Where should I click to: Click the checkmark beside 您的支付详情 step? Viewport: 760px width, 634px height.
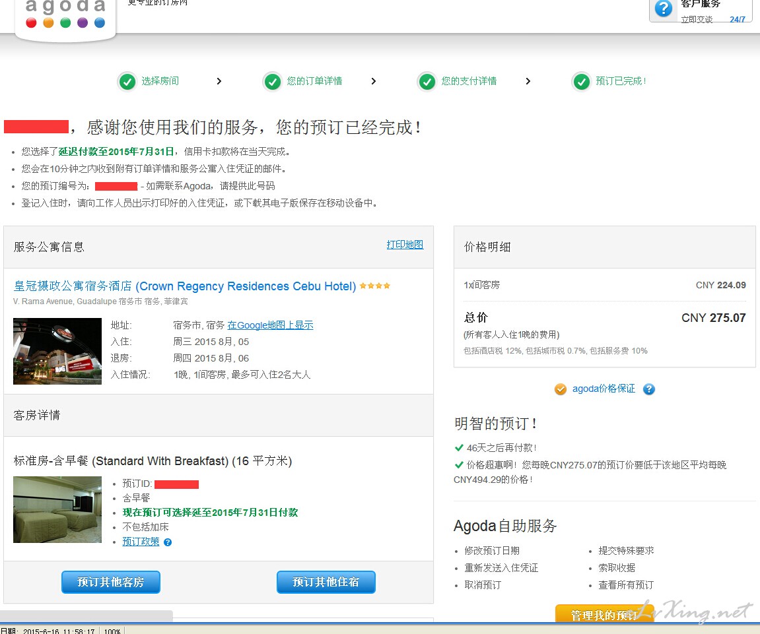click(x=427, y=81)
